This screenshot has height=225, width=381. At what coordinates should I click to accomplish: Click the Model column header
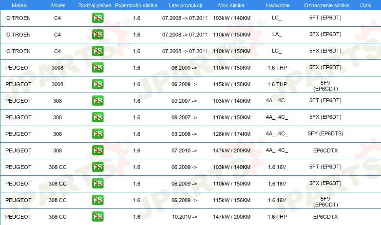pos(58,5)
